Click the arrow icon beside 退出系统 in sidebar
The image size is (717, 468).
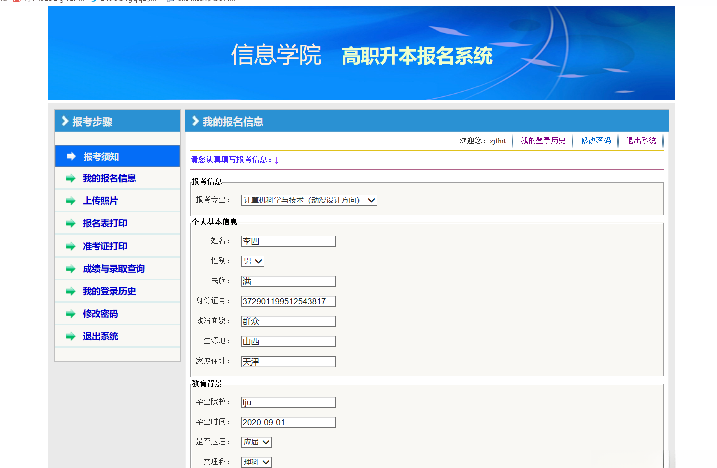70,336
